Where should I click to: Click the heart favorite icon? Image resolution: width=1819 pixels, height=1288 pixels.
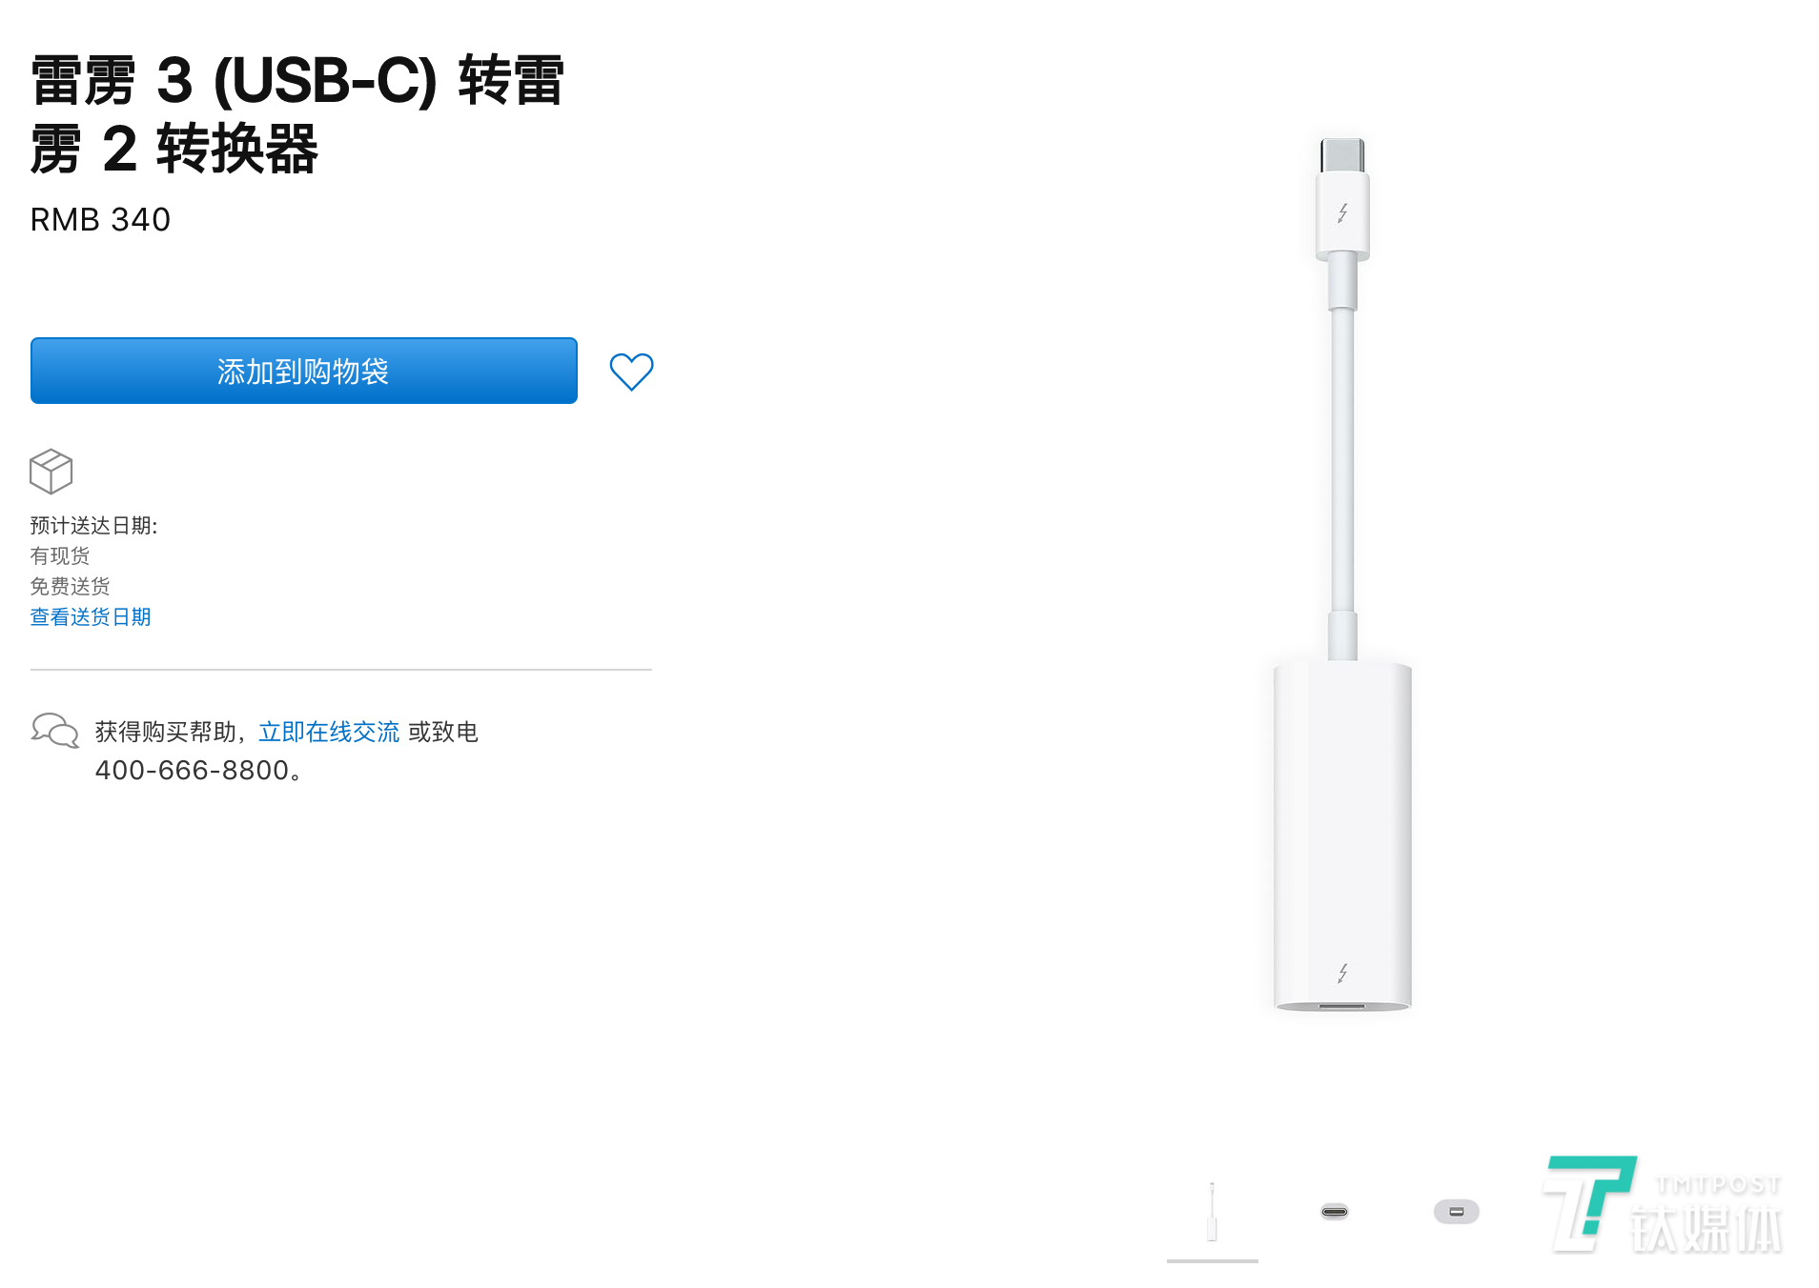(x=631, y=372)
